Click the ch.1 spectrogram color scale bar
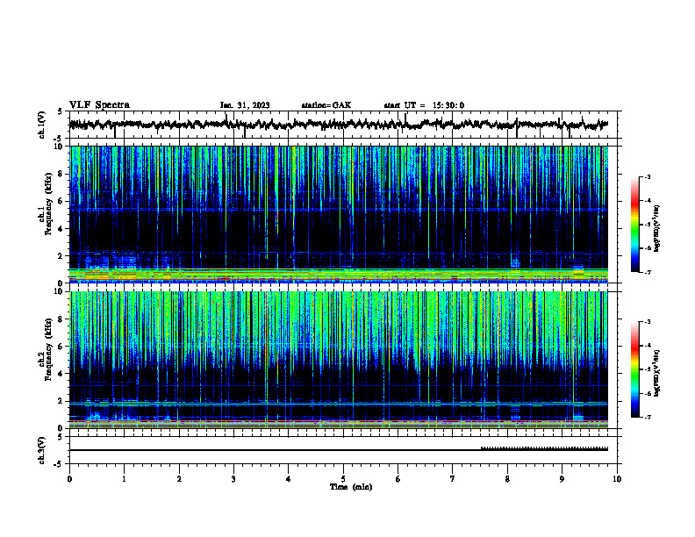695x537 pixels. pyautogui.click(x=634, y=225)
